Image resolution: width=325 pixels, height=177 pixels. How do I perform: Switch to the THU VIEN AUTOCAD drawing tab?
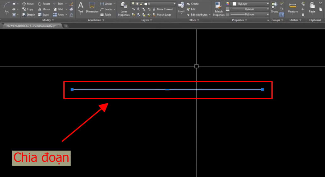pyautogui.click(x=31, y=26)
